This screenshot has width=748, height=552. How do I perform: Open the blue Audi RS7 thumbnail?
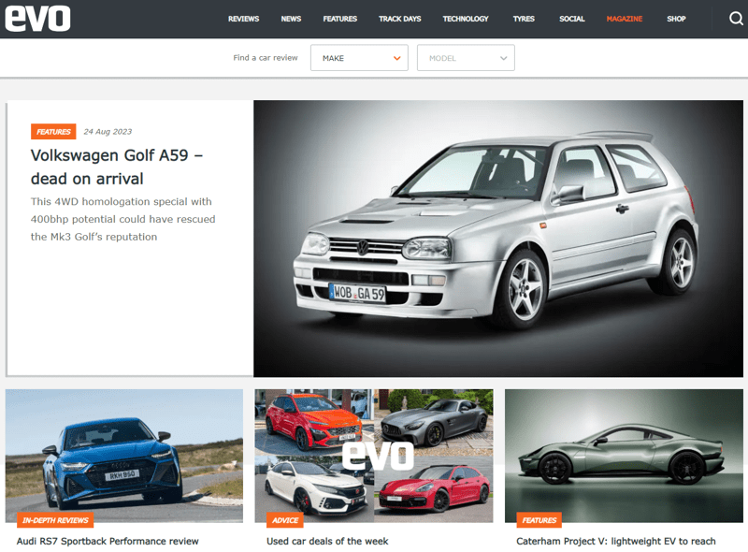click(124, 456)
